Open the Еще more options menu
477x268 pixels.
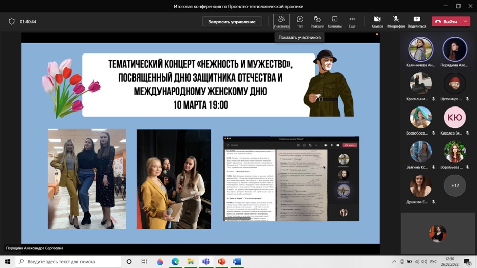point(352,21)
